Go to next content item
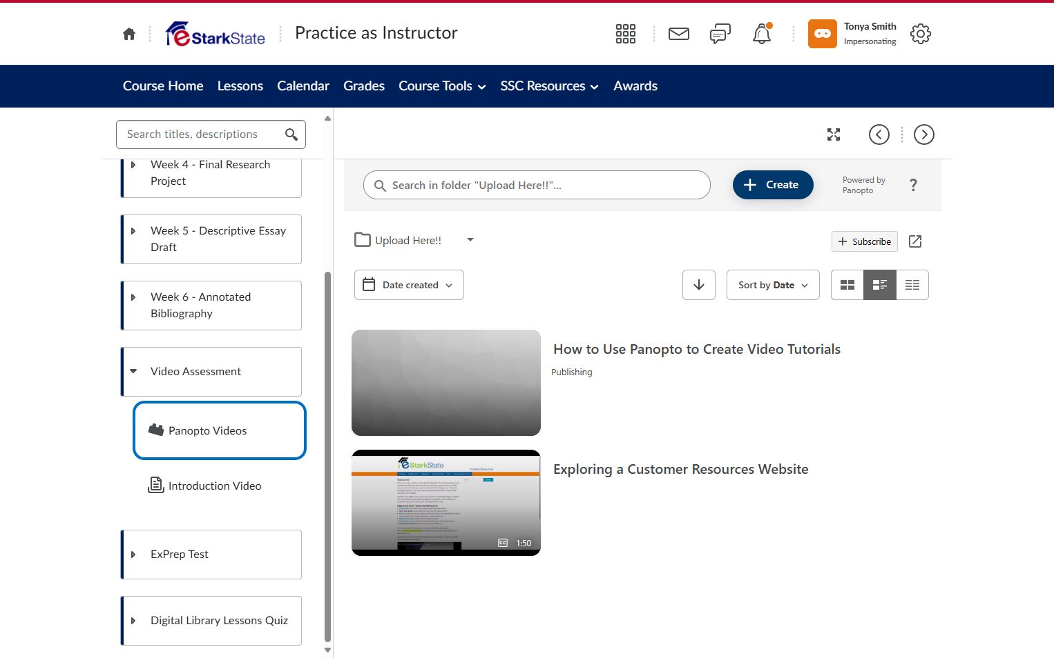Viewport: 1054px width, 658px height. [x=924, y=134]
